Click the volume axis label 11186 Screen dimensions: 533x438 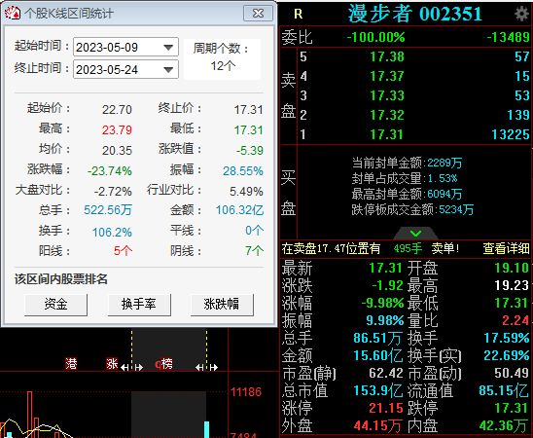pos(246,392)
